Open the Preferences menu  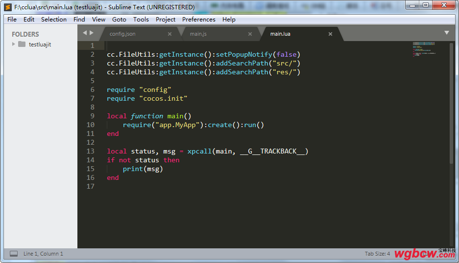click(x=199, y=19)
